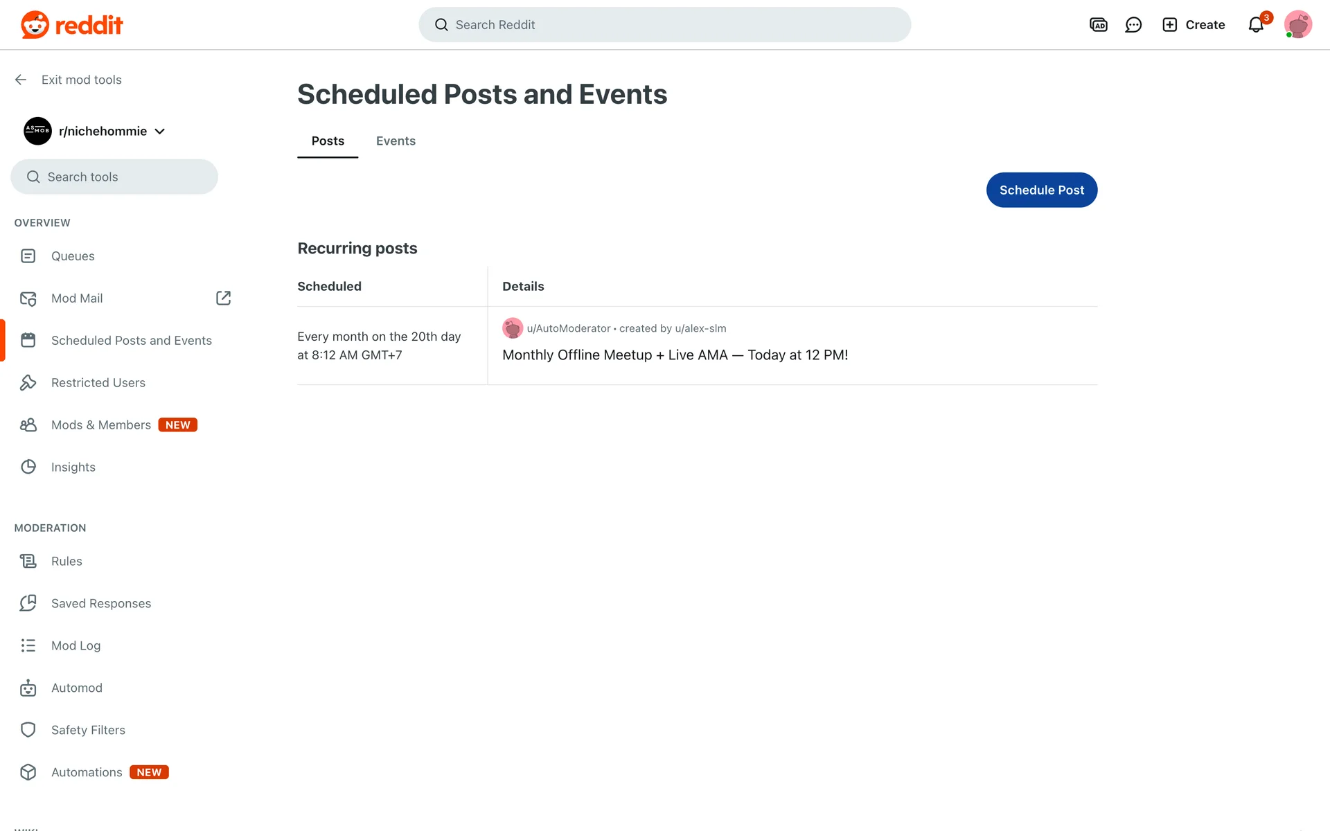Open Mod Mail external link icon
1330x831 pixels.
click(x=223, y=298)
